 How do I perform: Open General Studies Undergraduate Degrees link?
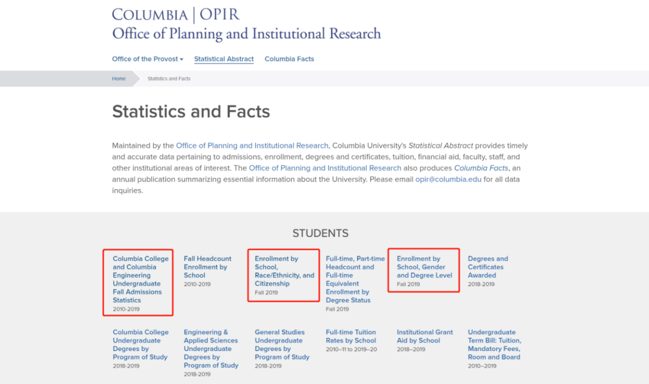pos(282,344)
